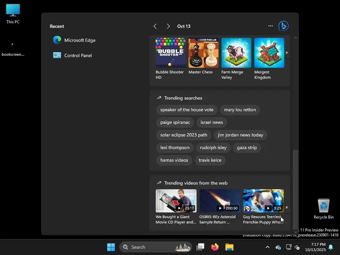The image size is (340, 255).
Task: Play Frenchie Puppy rescue video thumbnail
Action: coord(263,201)
